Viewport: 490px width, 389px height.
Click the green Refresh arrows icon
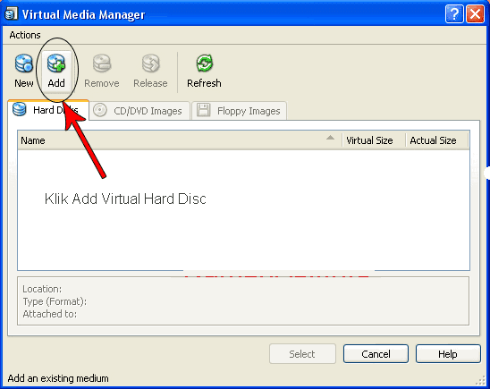[205, 63]
